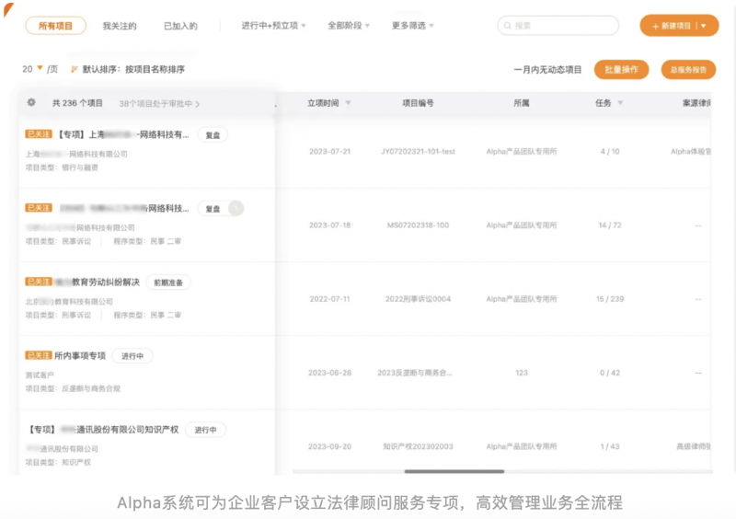Expand the 全部阶段 dropdown
The image size is (736, 519).
pos(349,26)
